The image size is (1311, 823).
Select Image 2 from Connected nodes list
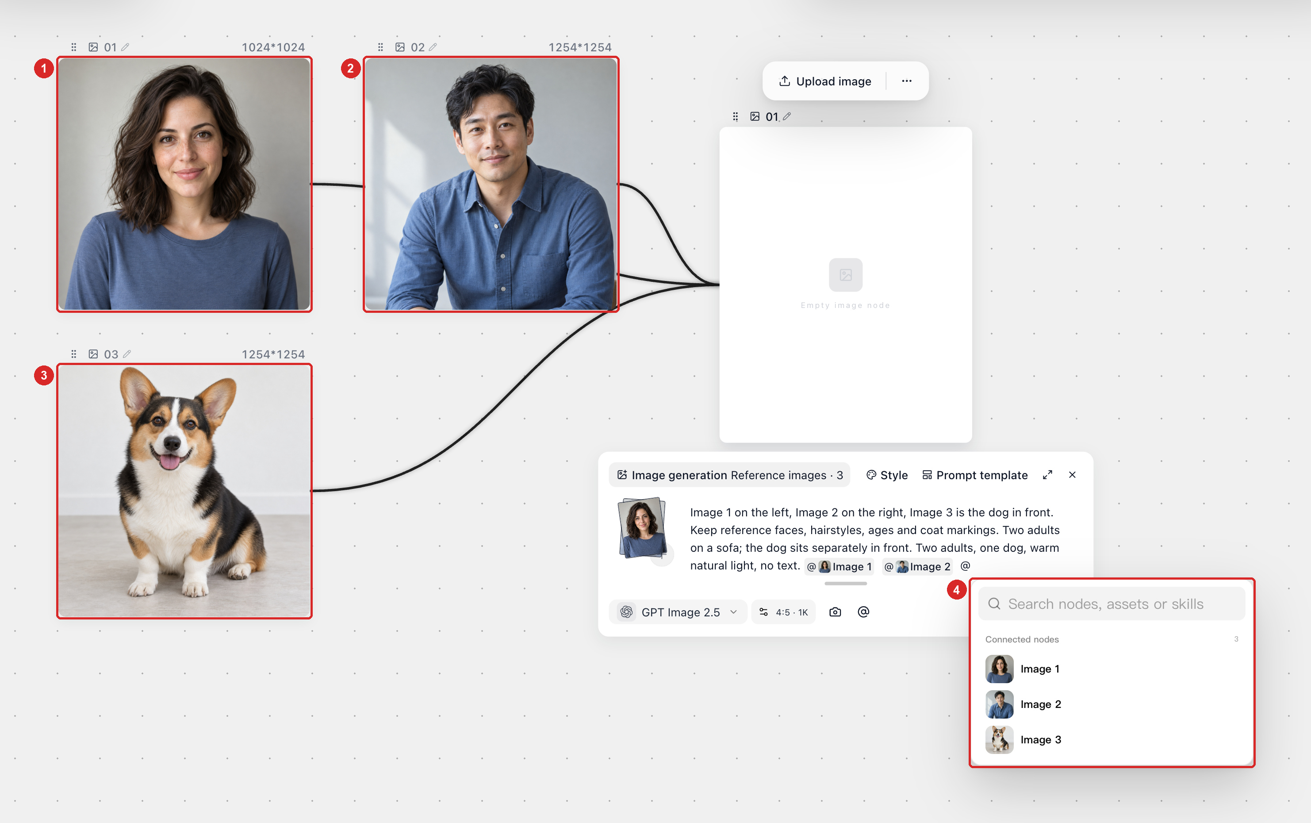click(1112, 704)
